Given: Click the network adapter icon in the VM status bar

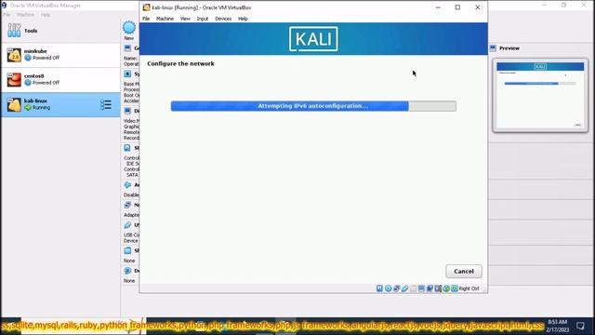Looking at the screenshot, I should pos(397,288).
